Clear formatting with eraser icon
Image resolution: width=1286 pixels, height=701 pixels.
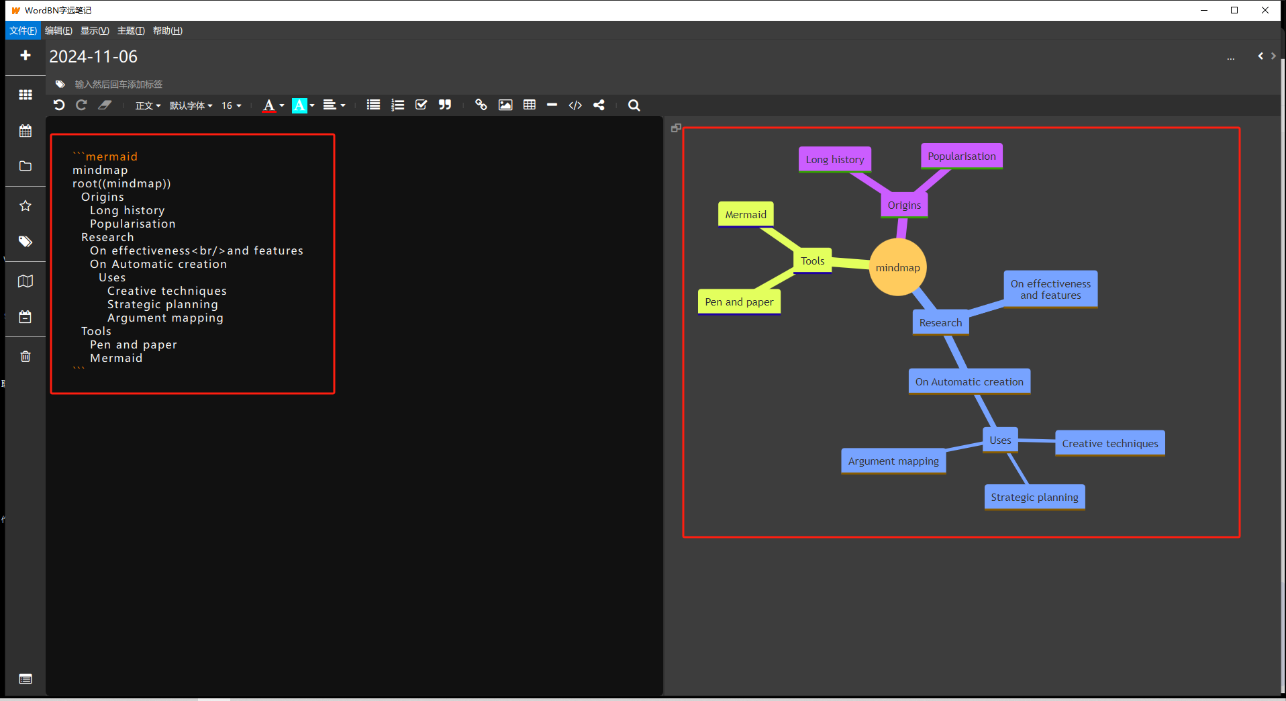point(105,105)
